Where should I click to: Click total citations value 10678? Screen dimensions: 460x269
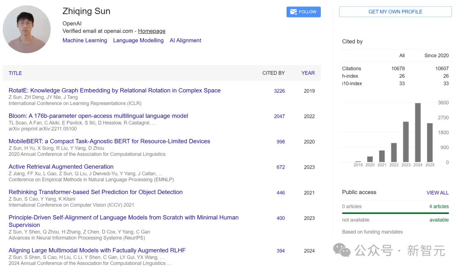pos(398,68)
